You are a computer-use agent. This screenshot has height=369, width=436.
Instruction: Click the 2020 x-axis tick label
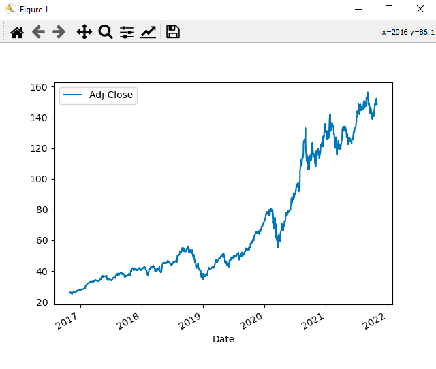251,321
